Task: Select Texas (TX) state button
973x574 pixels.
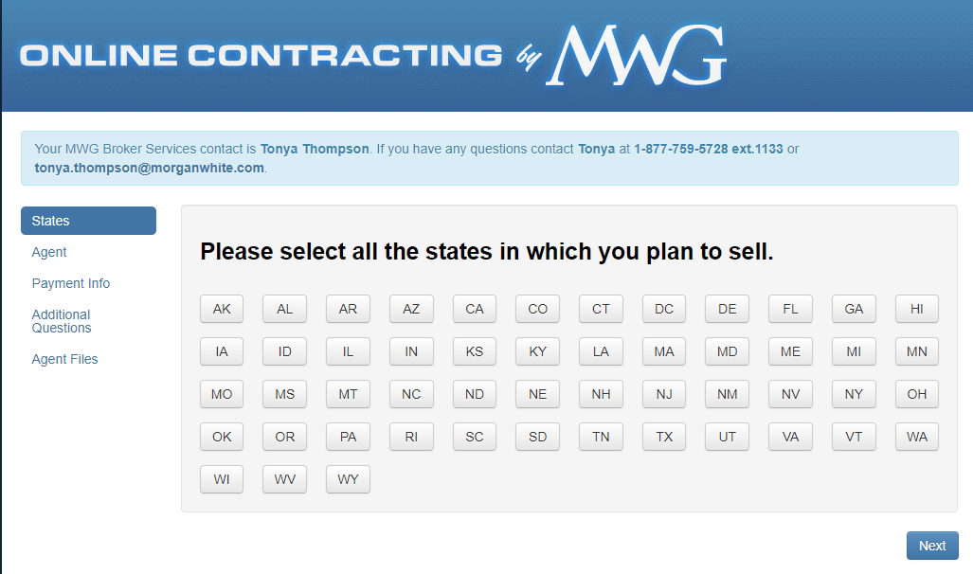Action: tap(664, 437)
